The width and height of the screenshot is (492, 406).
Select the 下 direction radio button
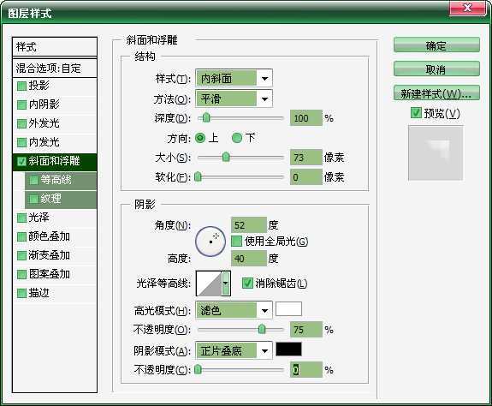tap(237, 138)
